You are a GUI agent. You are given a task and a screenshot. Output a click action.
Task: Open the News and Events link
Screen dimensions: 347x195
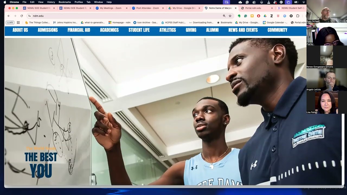[243, 30]
